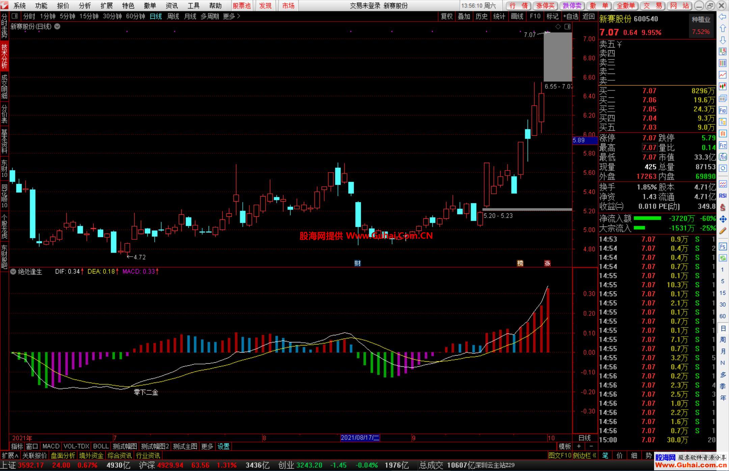Select the MACD indicator tab
Image resolution: width=729 pixels, height=471 pixels.
[x=51, y=446]
